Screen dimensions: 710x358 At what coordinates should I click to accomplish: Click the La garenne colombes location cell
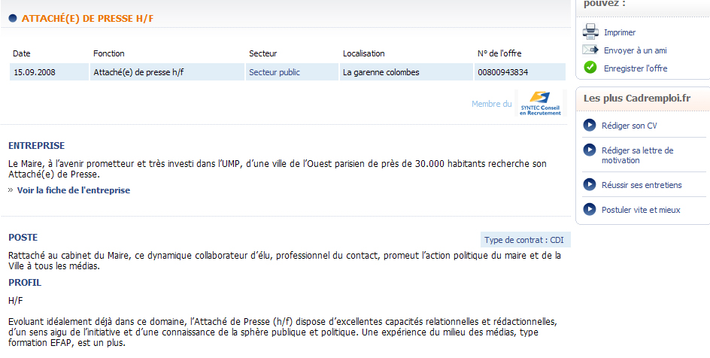click(406, 72)
